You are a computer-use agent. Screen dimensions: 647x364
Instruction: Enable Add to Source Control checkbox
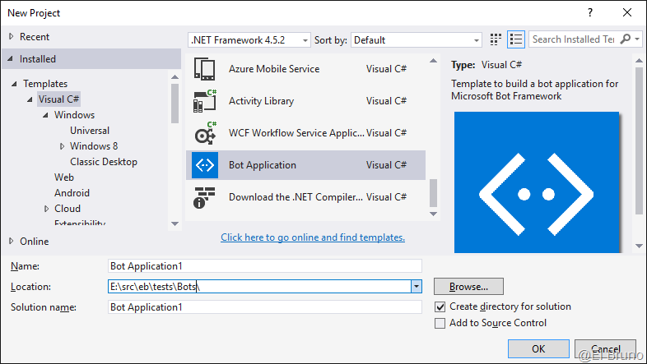tap(440, 323)
